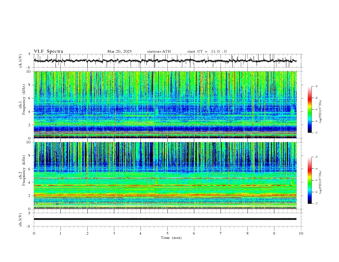
Task: Click the time axis tick label '10'
Action: pyautogui.click(x=301, y=233)
